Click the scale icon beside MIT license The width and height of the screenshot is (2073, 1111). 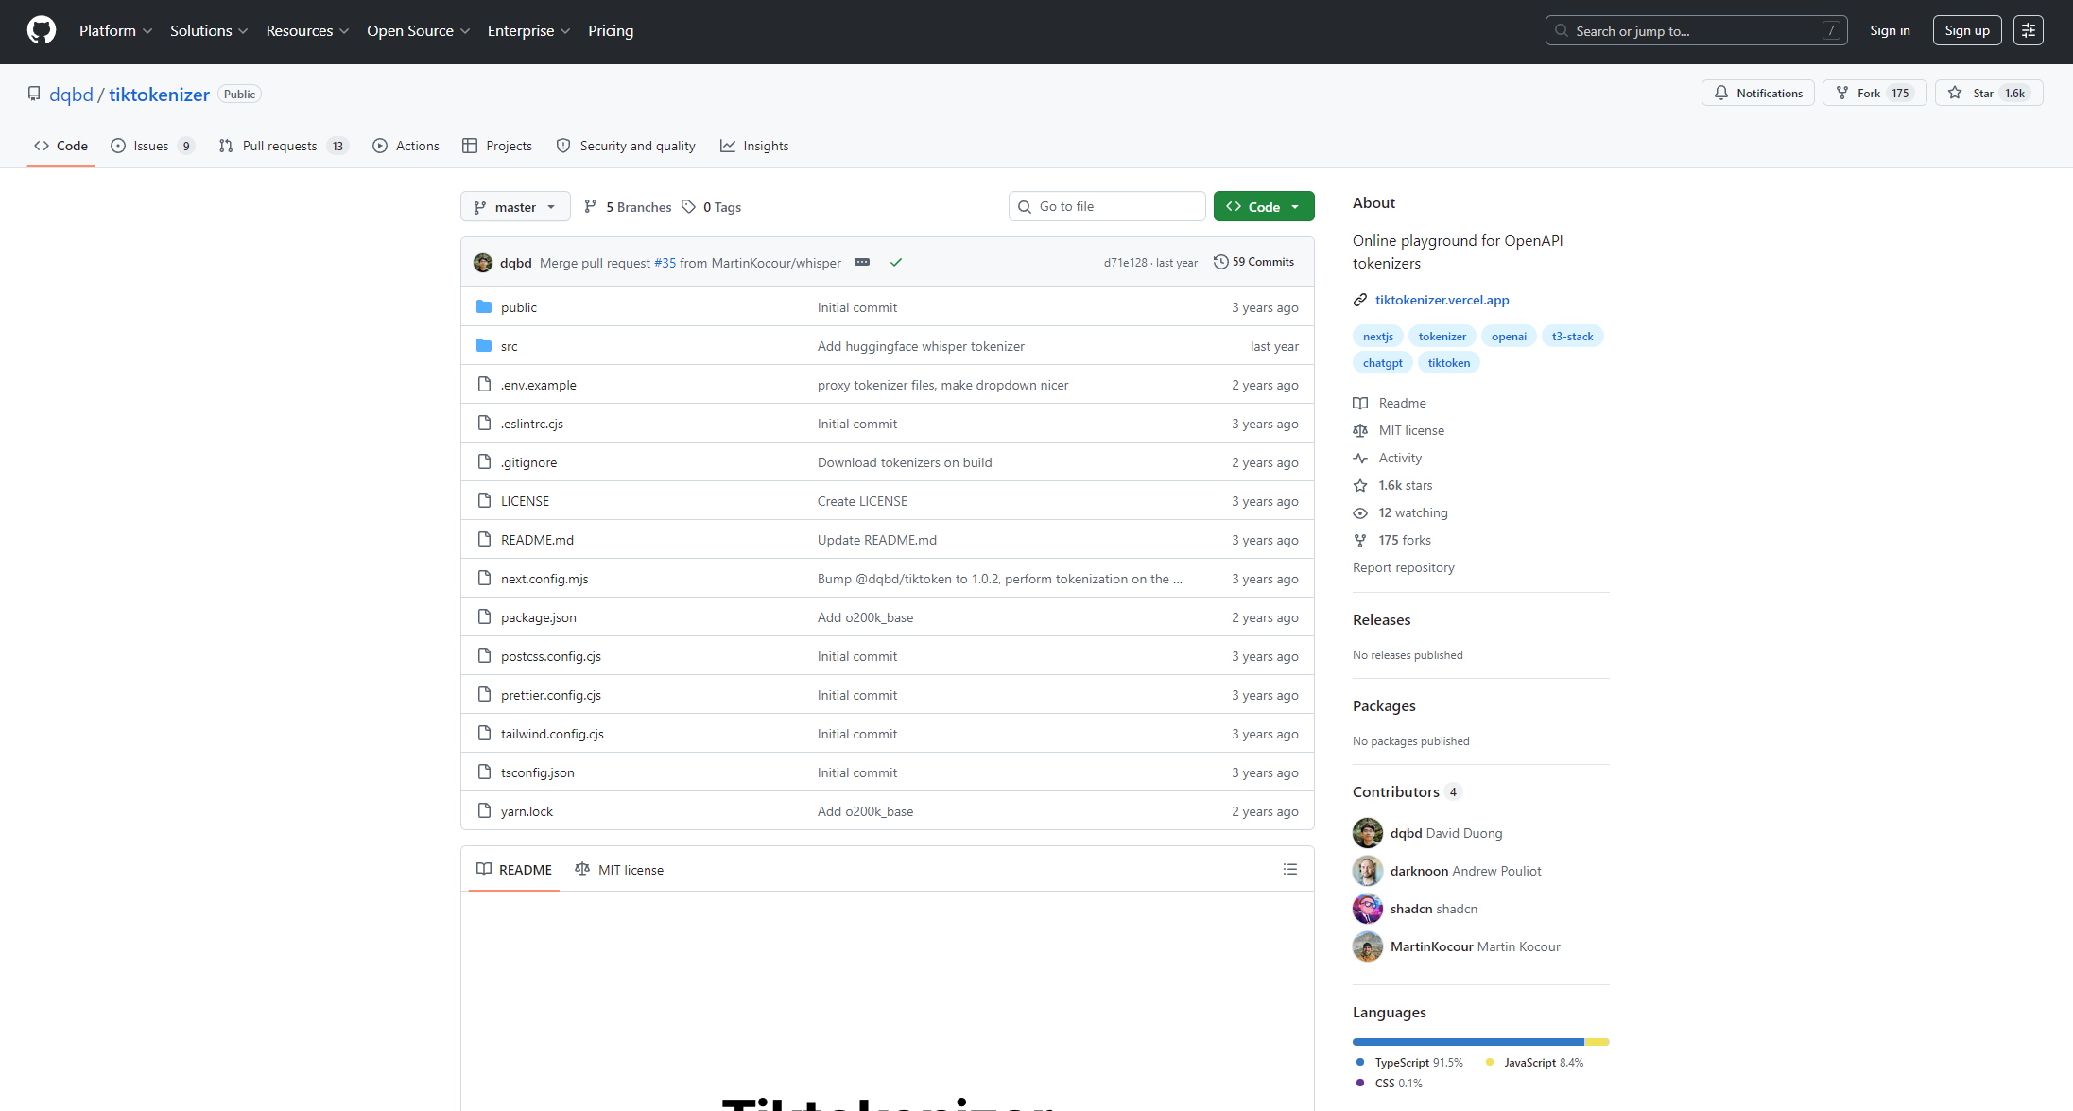(1360, 430)
